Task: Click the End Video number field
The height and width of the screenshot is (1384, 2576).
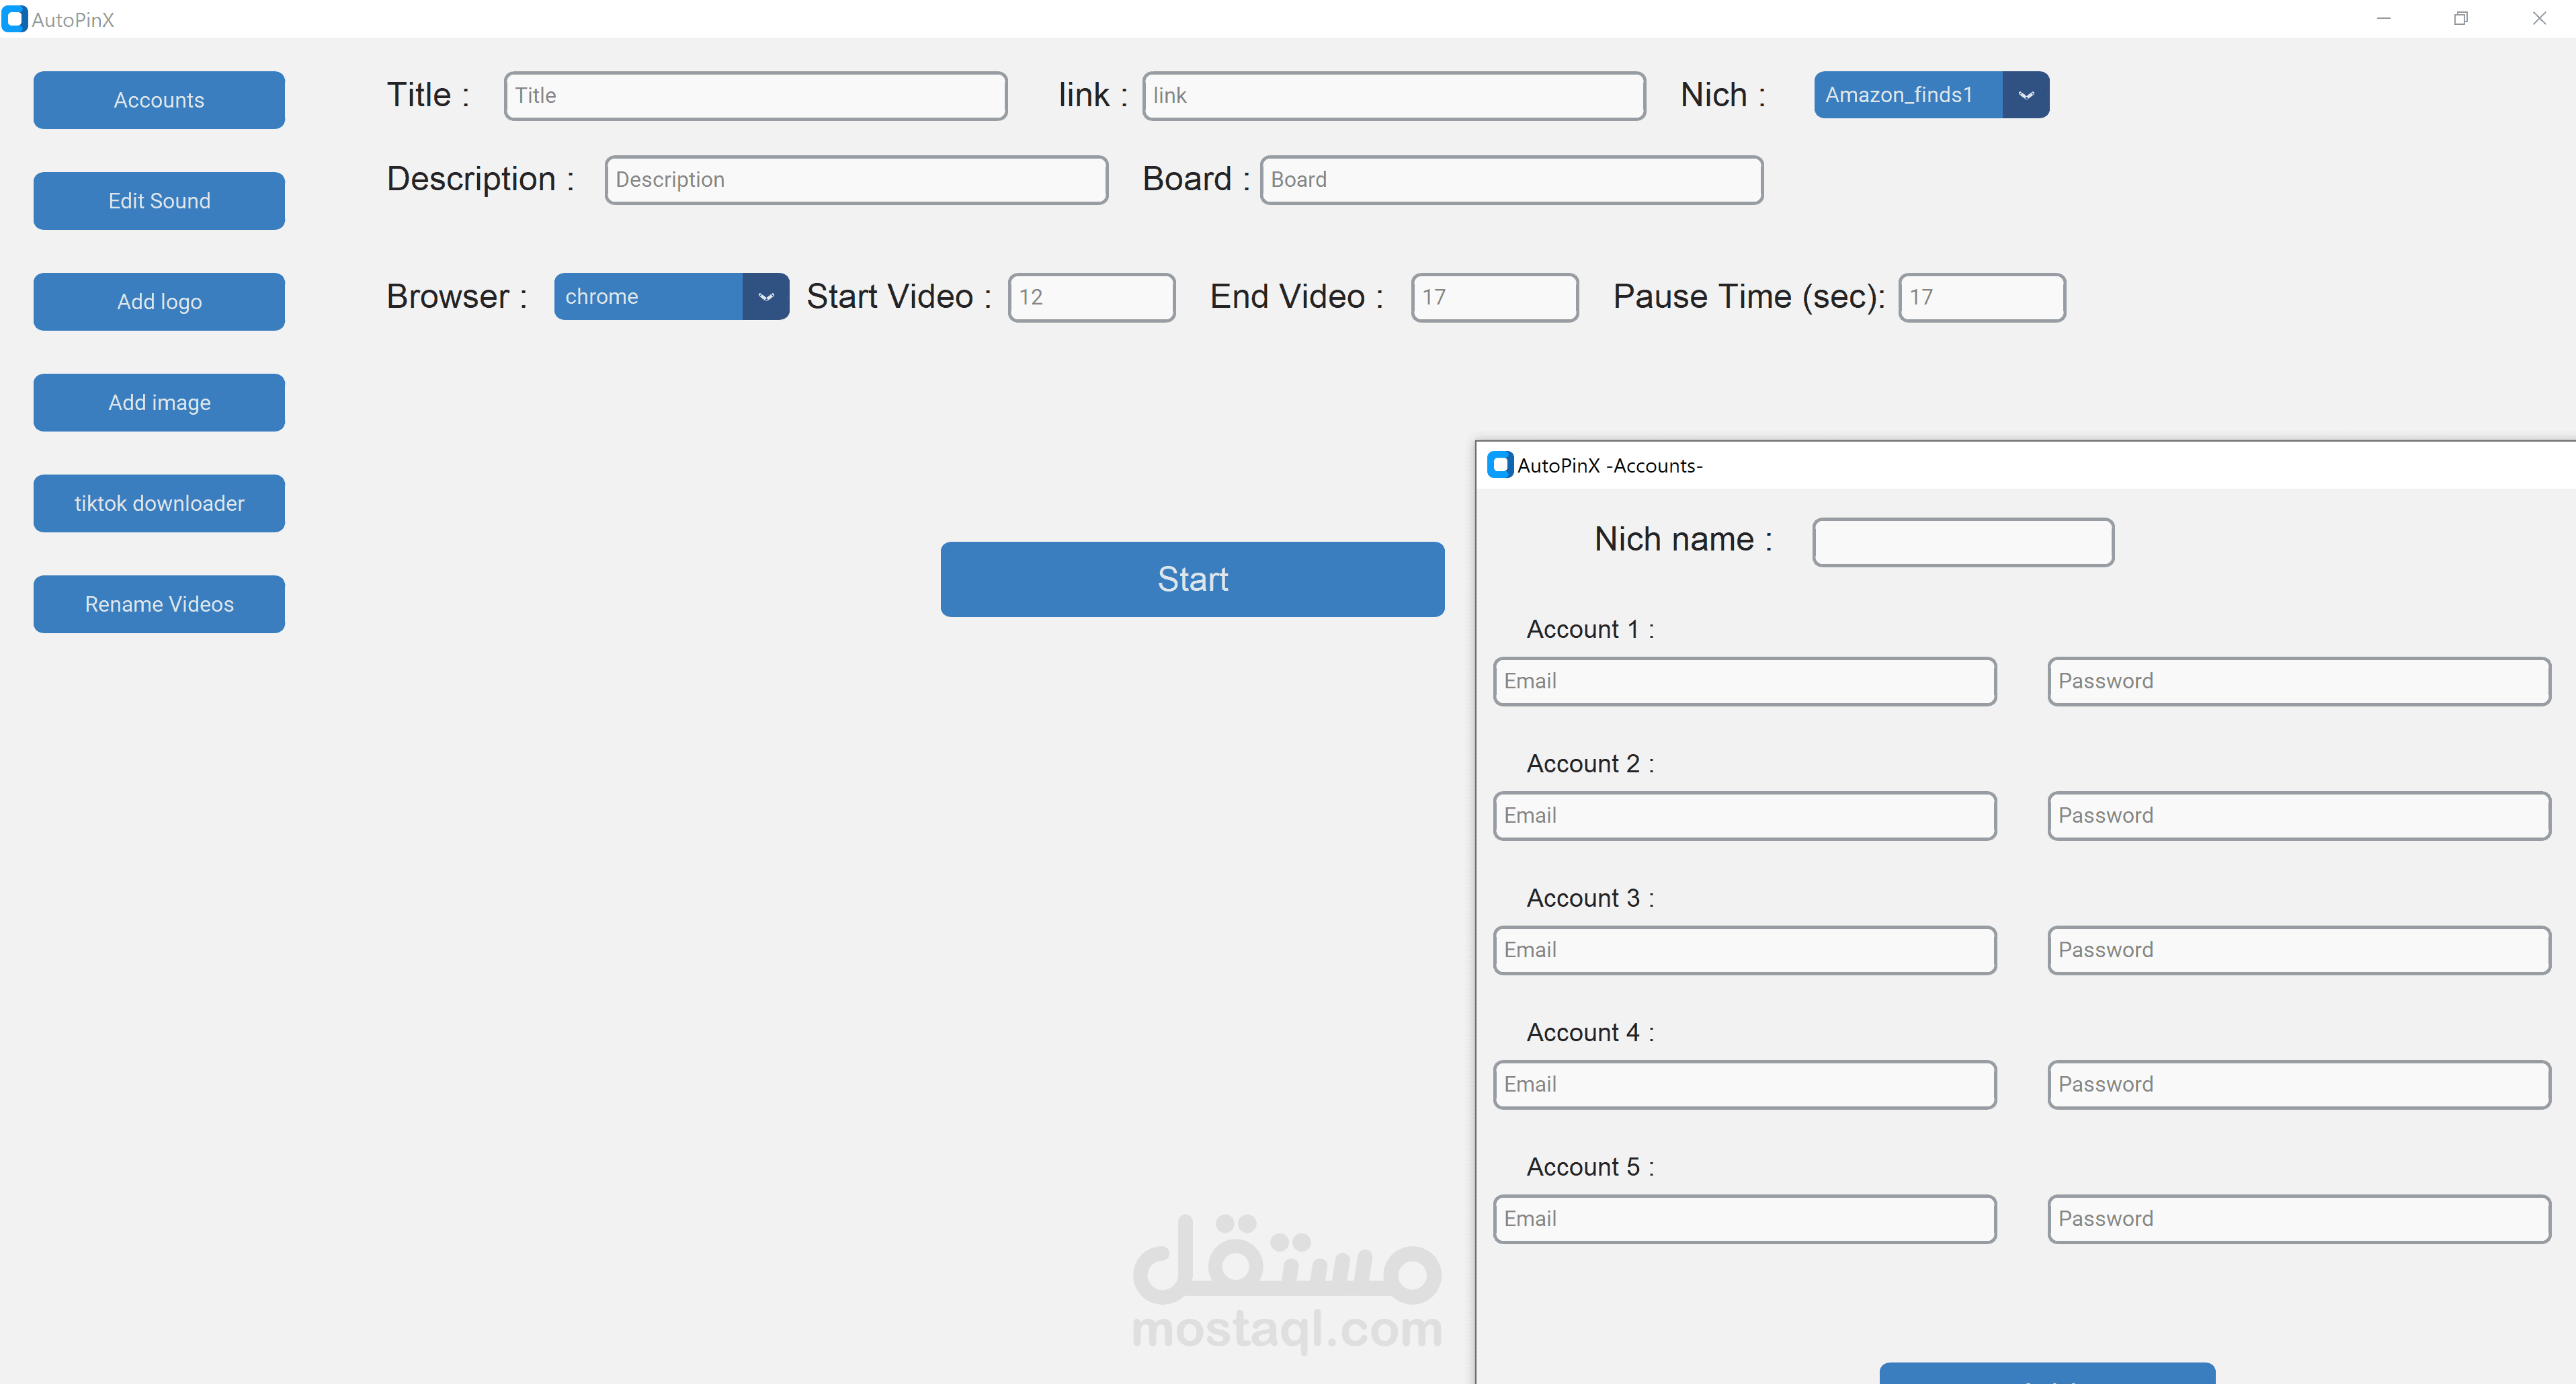Action: [1494, 298]
